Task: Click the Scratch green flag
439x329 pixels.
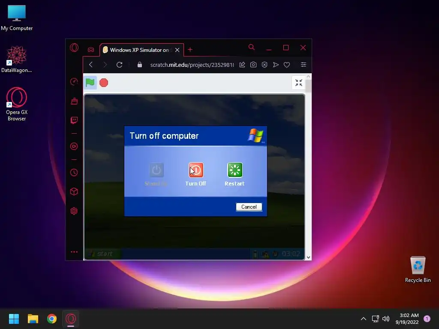Action: coord(90,83)
